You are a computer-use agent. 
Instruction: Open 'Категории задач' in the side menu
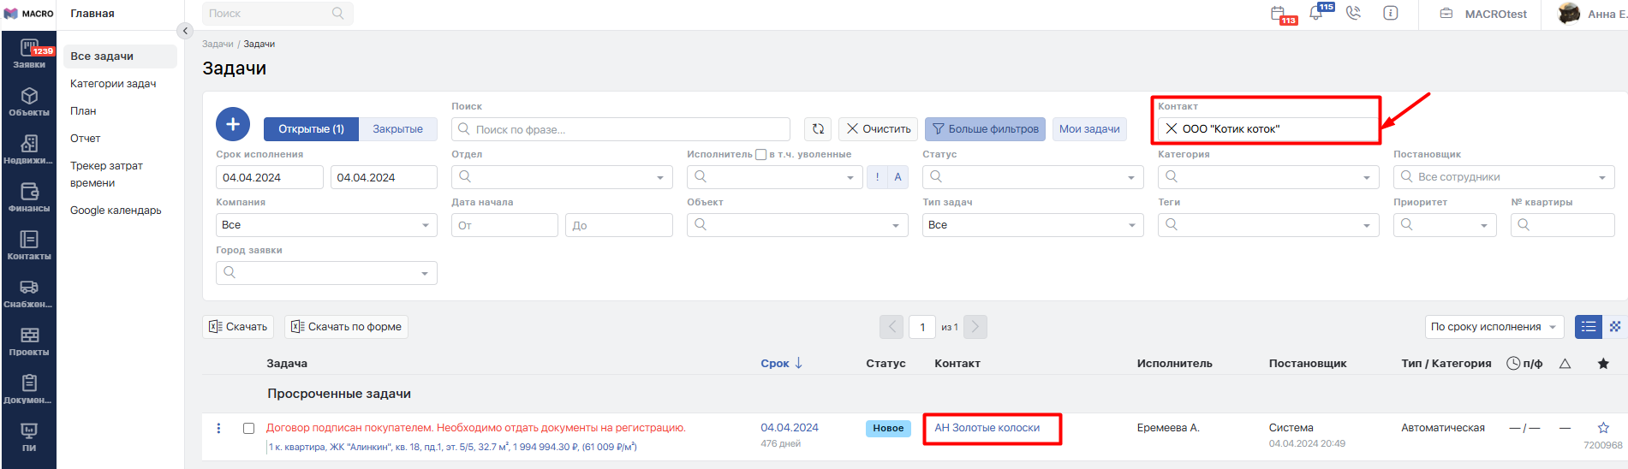113,84
